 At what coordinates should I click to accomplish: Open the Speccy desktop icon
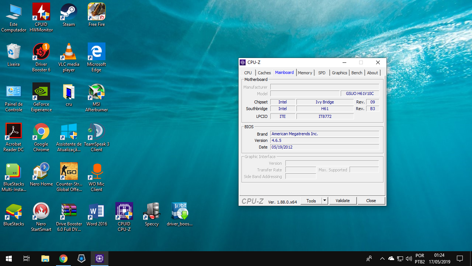tap(152, 215)
